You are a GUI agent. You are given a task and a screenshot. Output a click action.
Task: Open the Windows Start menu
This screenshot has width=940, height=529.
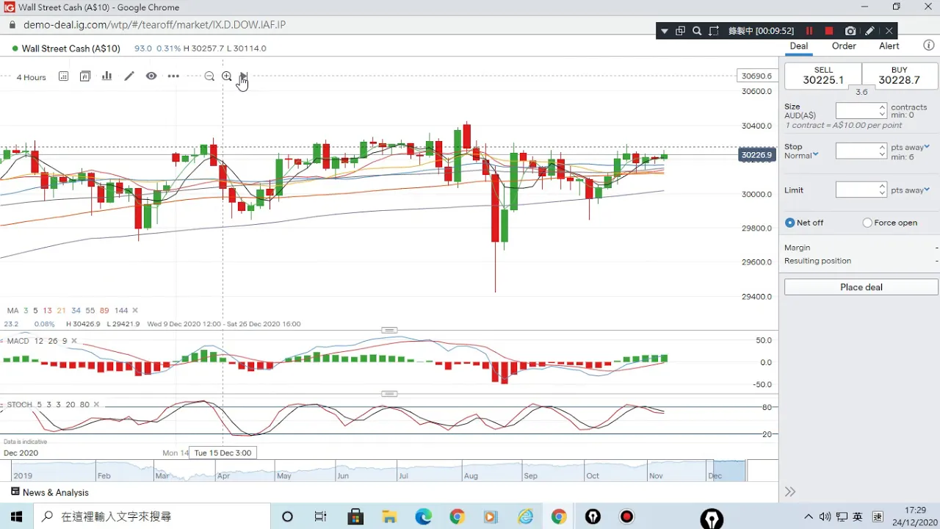click(16, 517)
